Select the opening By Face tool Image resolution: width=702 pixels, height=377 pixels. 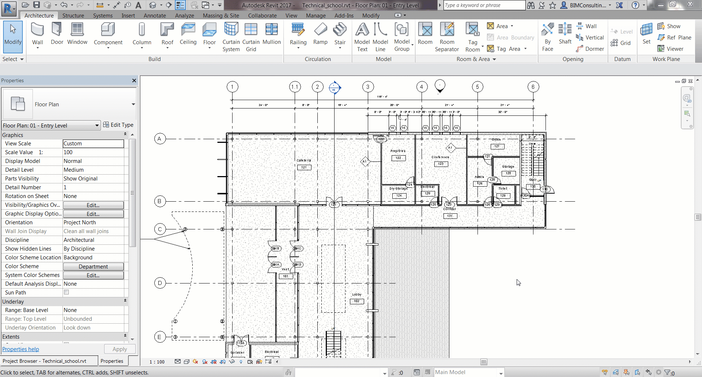coord(548,37)
